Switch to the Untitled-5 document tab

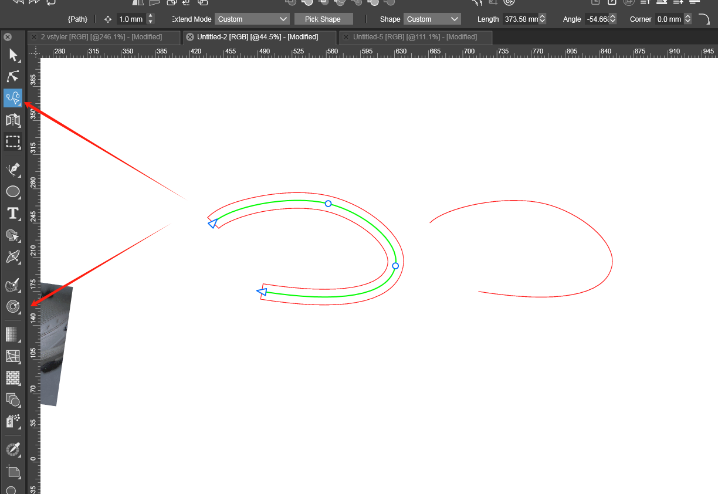(x=414, y=37)
